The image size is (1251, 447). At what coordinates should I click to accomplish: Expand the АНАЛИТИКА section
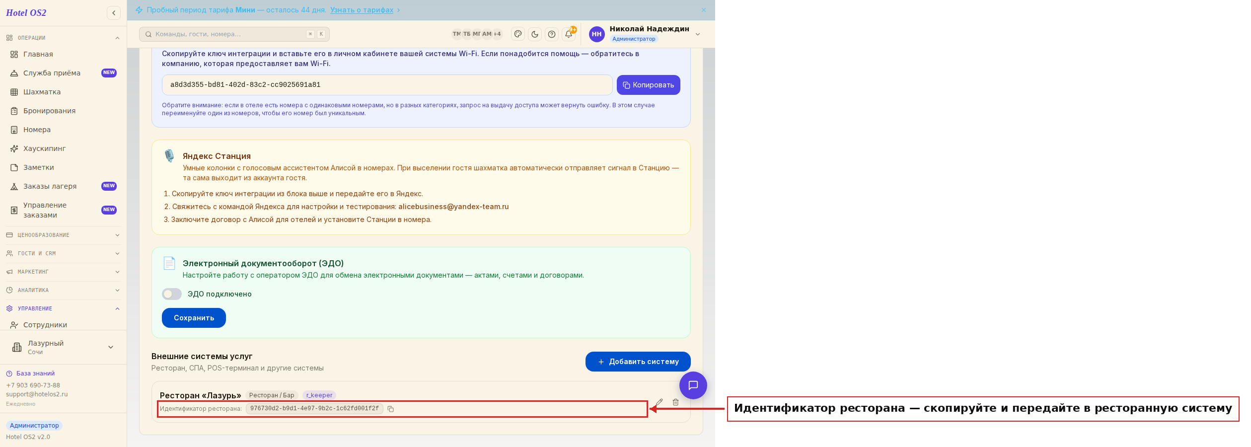pos(63,290)
